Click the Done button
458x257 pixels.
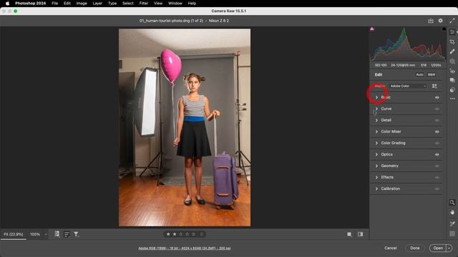pos(415,248)
